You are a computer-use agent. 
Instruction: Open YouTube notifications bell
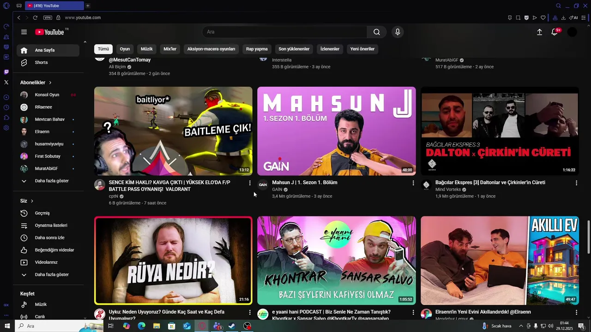click(555, 32)
